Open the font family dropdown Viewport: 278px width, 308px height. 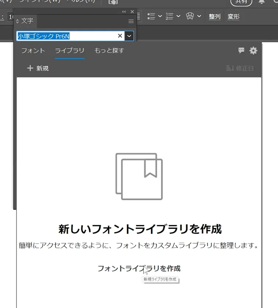coord(129,36)
